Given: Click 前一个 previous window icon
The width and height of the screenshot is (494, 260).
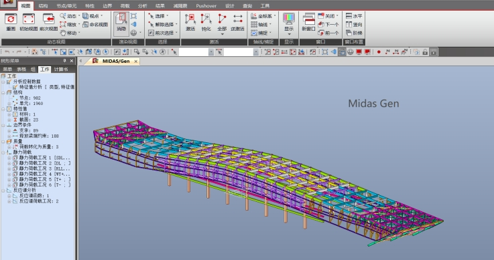Looking at the screenshot, I should coord(320,33).
